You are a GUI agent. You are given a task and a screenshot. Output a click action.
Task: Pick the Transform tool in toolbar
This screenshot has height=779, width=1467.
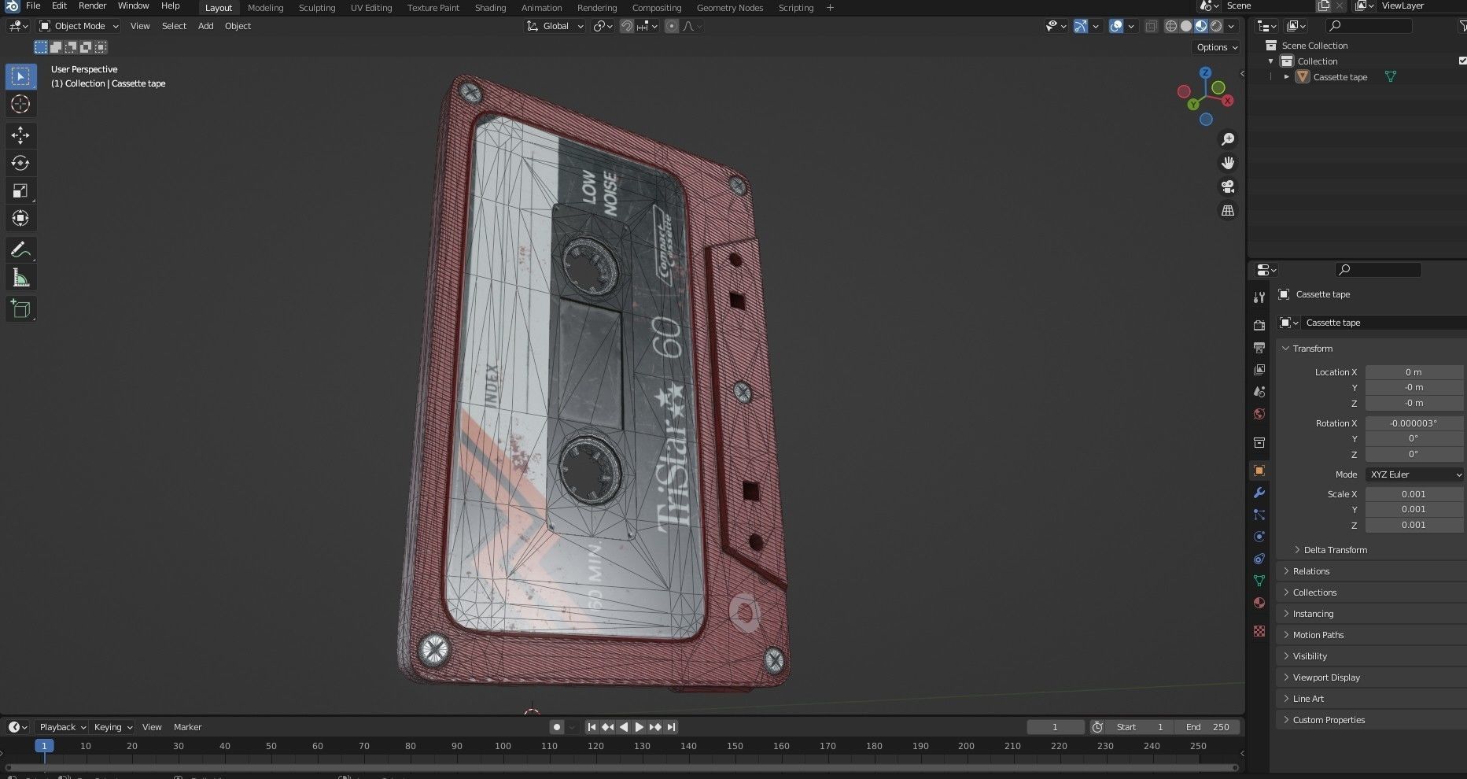point(21,218)
